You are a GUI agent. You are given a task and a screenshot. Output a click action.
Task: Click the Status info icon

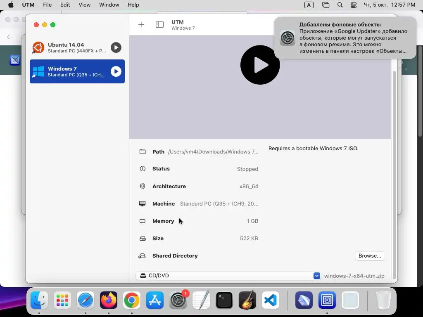pos(143,169)
